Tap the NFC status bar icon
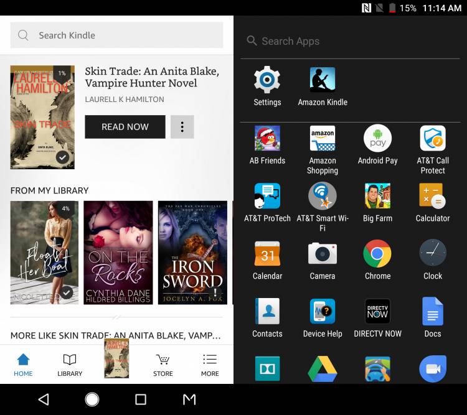The image size is (467, 415). pos(366,7)
